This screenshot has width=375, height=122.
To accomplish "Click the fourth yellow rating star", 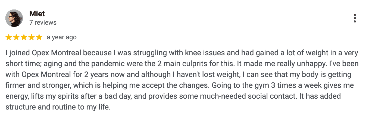I will coord(32,37).
